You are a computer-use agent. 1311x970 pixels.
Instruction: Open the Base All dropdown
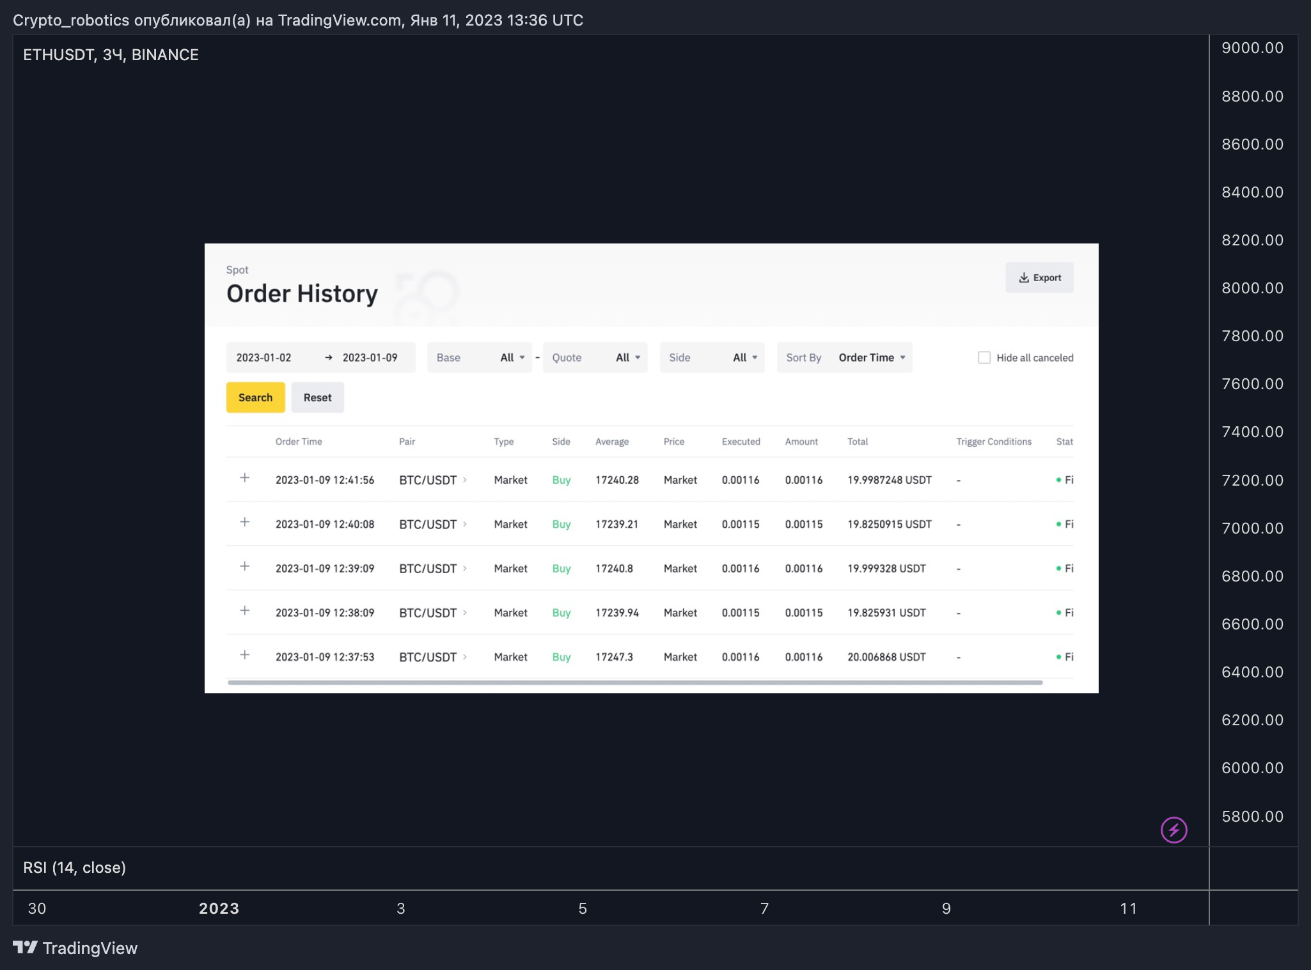(x=480, y=357)
